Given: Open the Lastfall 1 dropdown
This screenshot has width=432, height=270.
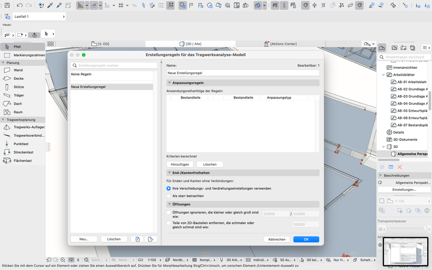Looking at the screenshot, I should pos(39,16).
